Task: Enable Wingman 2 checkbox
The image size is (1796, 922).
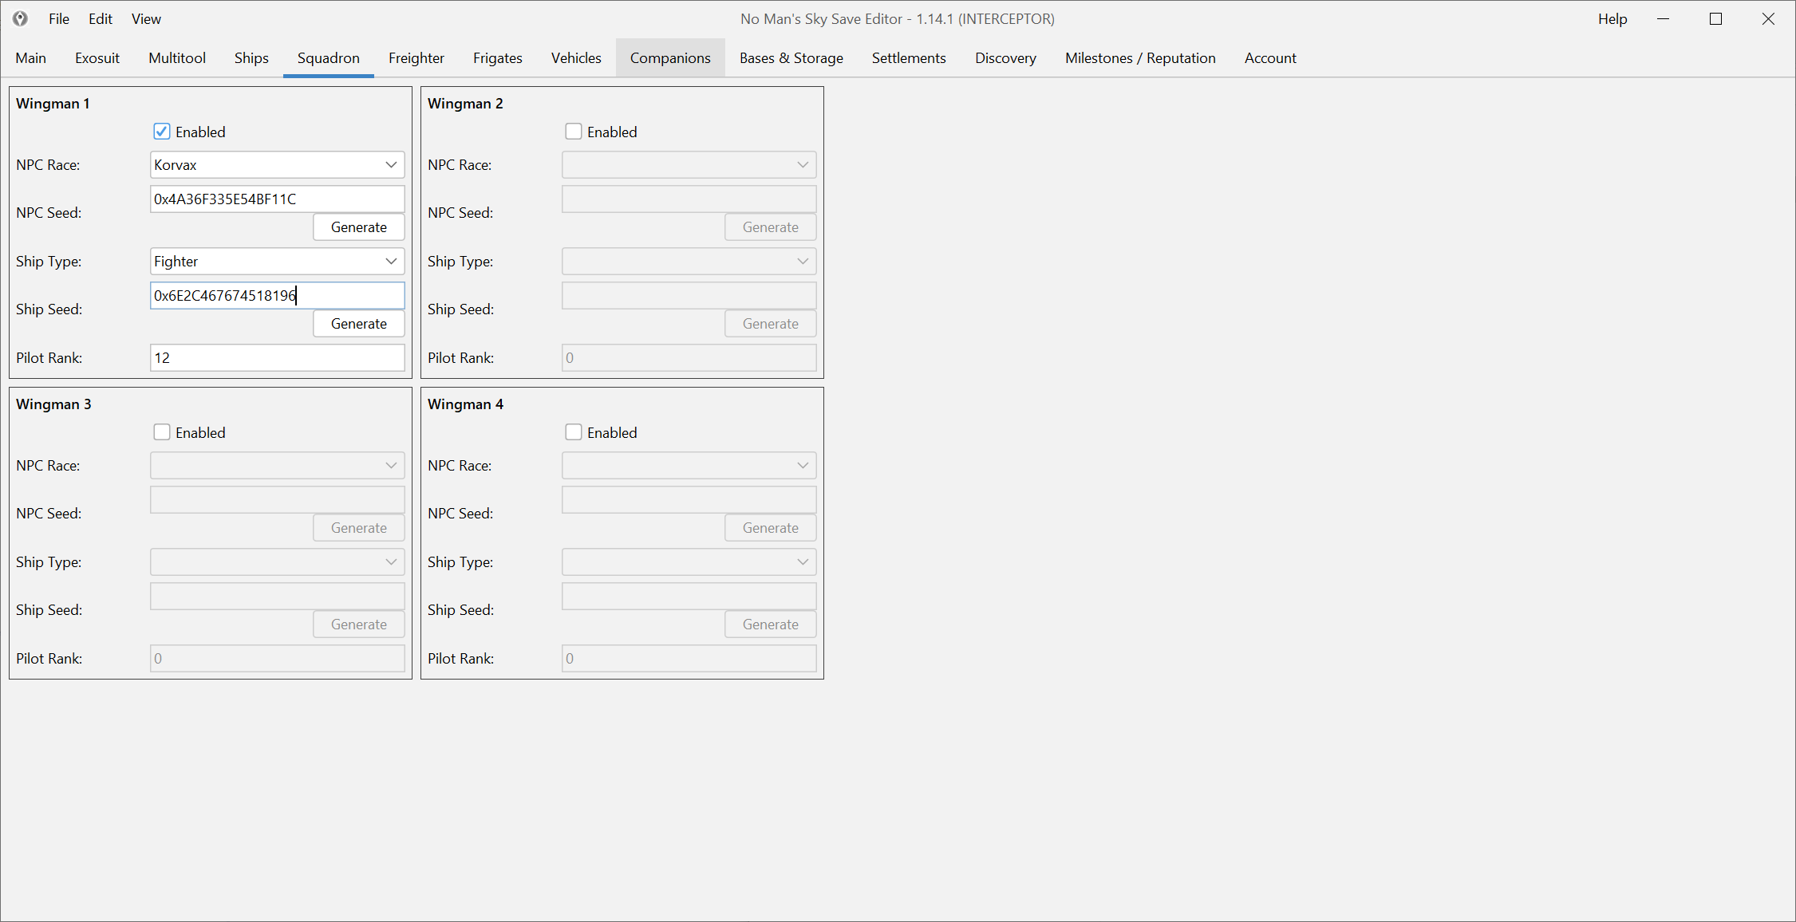Action: point(574,131)
